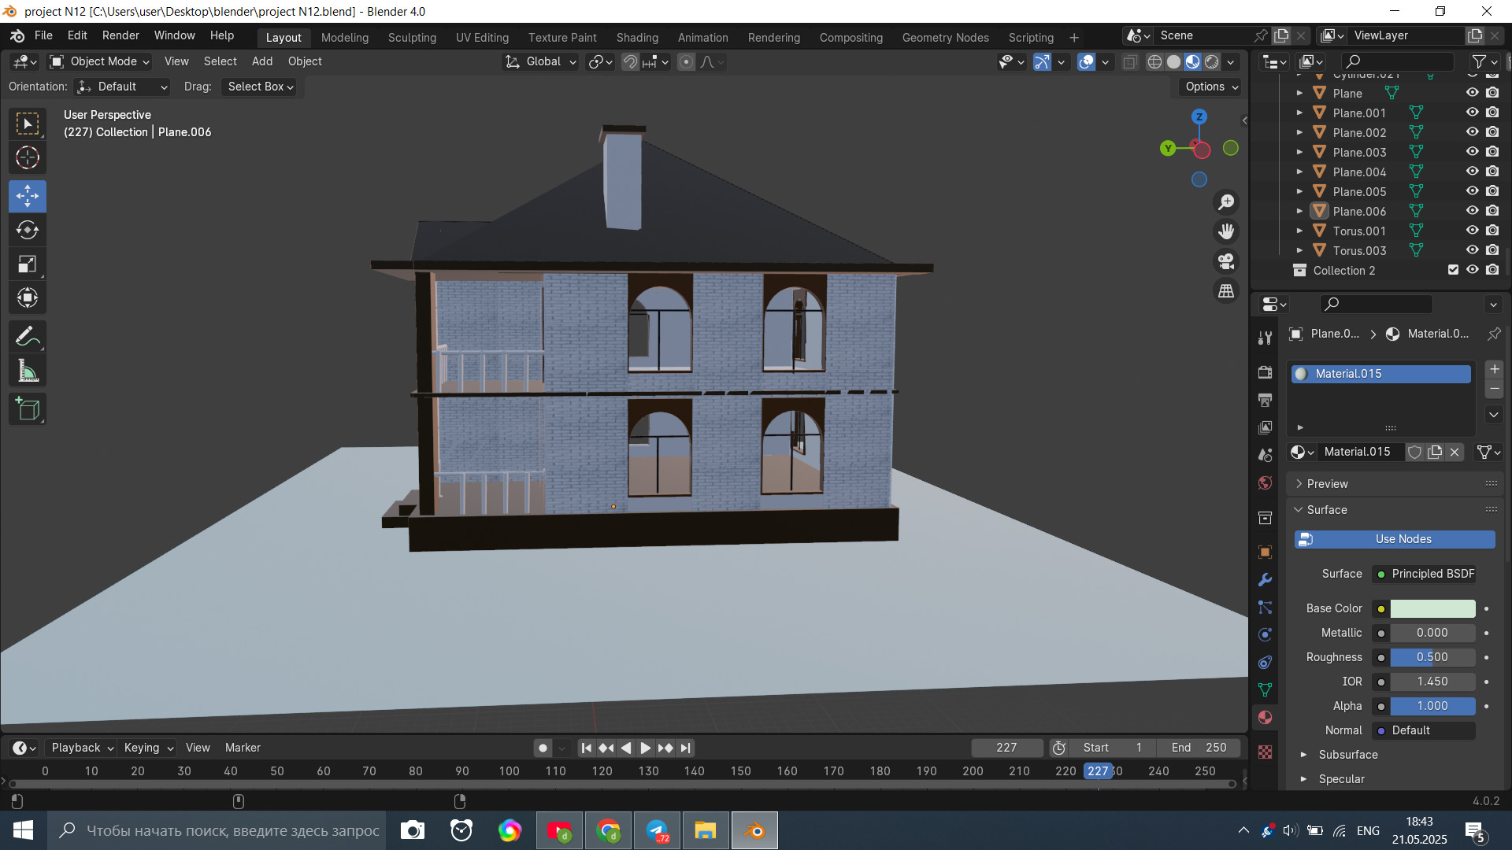The width and height of the screenshot is (1512, 850).
Task: Click the Use Nodes button
Action: coord(1395,539)
